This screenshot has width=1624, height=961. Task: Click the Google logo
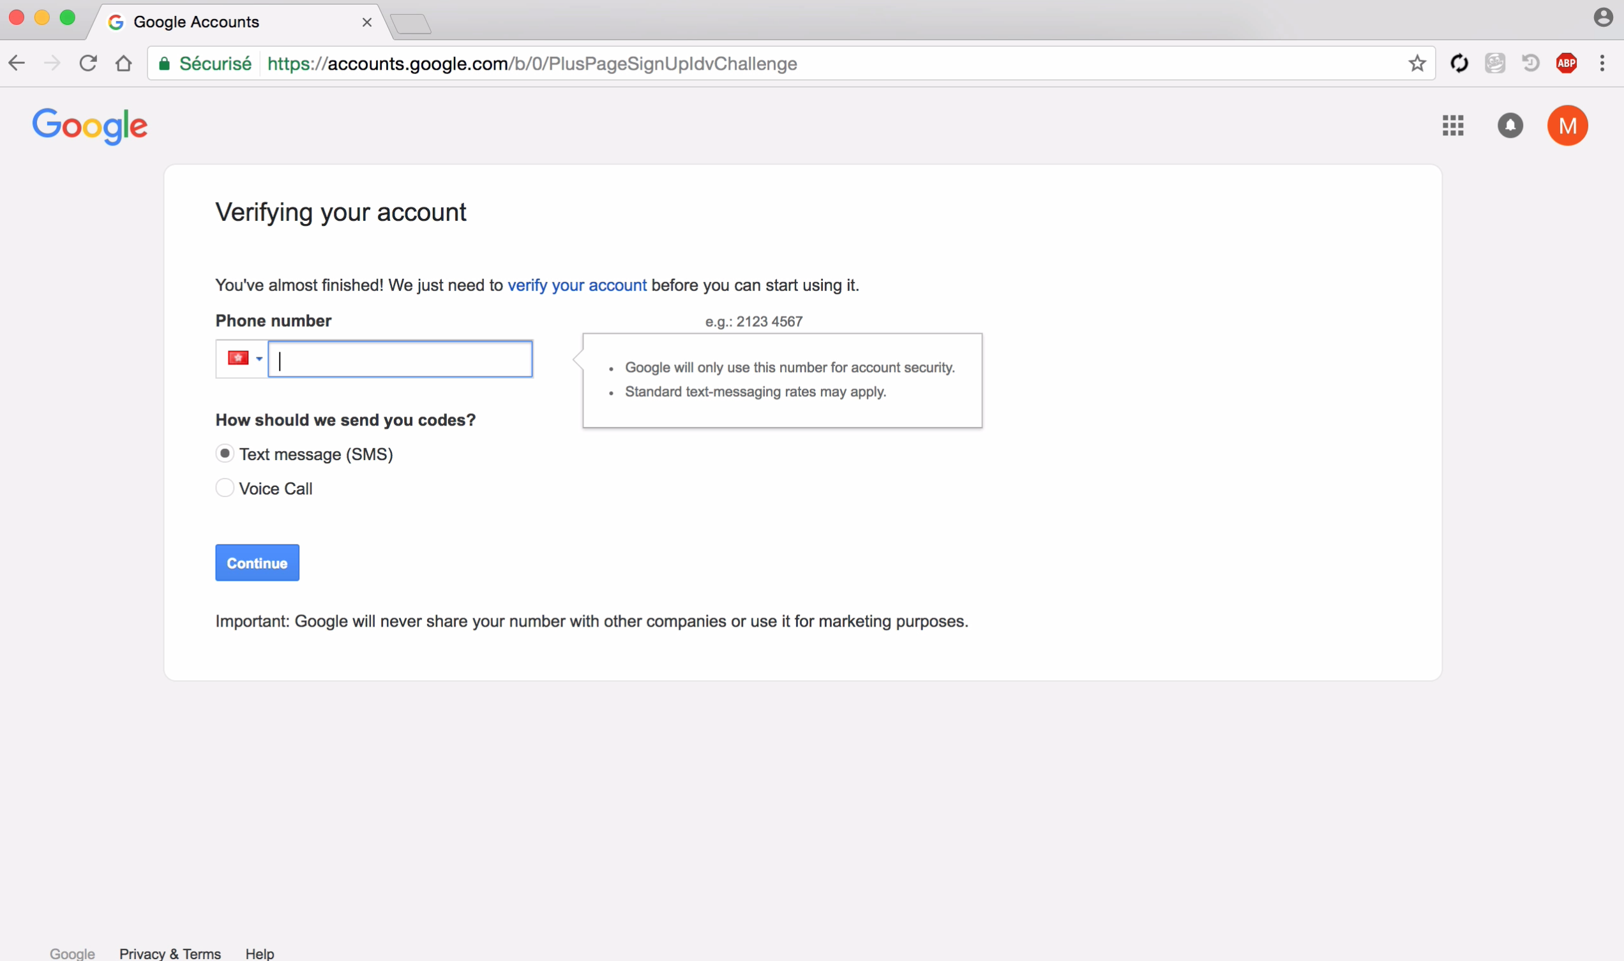click(x=90, y=126)
